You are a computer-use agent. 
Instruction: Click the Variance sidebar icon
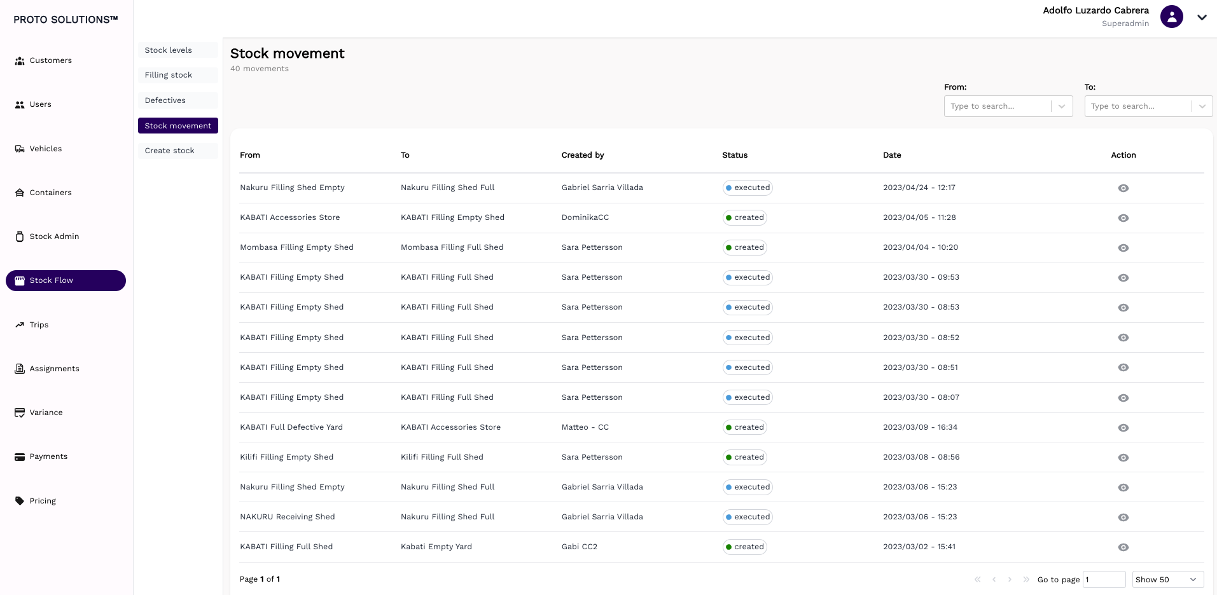tap(20, 413)
